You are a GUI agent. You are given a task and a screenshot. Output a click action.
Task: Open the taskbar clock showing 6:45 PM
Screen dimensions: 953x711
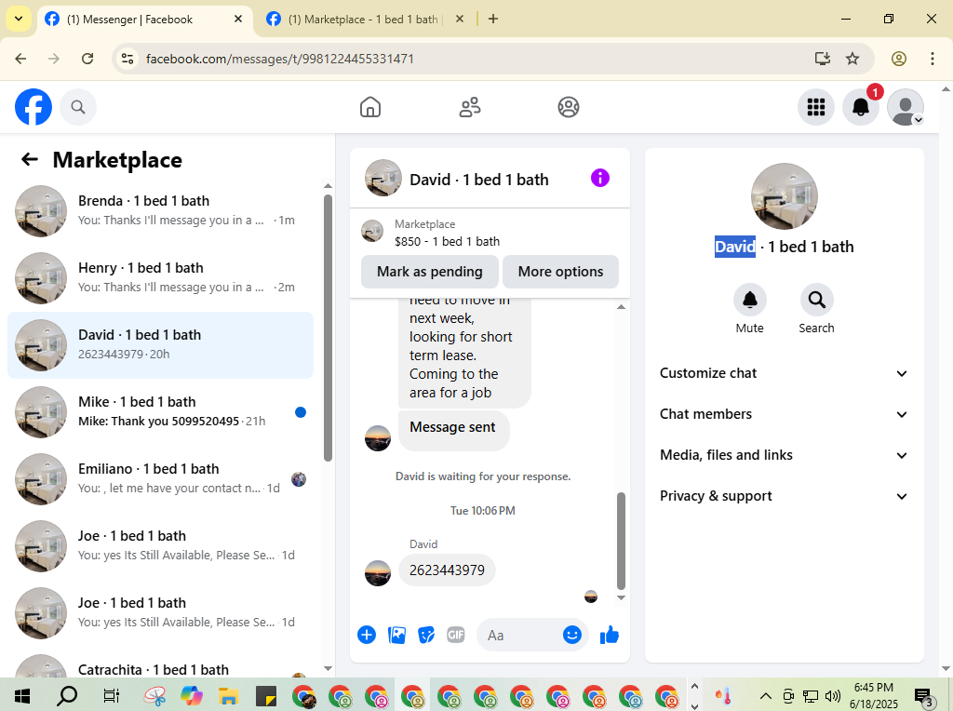point(873,696)
